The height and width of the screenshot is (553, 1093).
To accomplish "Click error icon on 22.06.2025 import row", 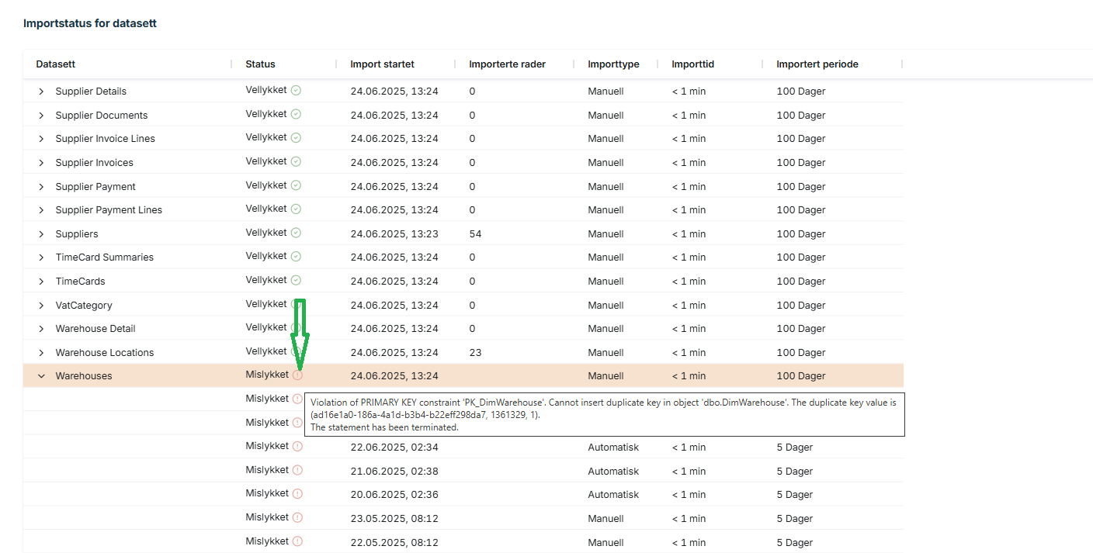I will click(298, 446).
